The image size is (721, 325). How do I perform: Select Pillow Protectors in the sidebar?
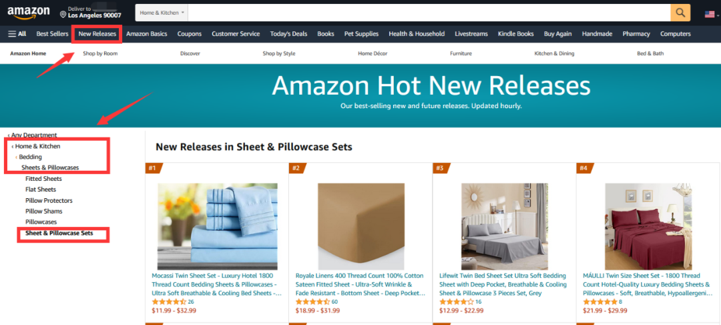coord(49,200)
